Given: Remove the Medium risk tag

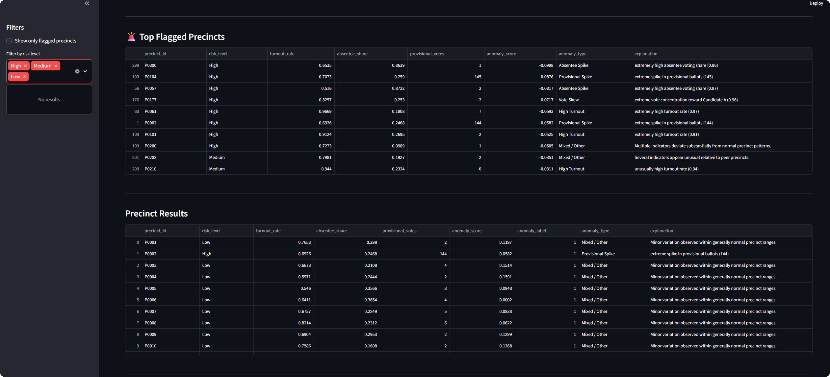Looking at the screenshot, I should tap(56, 66).
